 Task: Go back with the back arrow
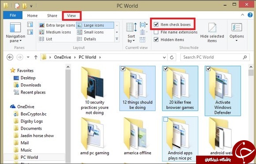click(10, 57)
